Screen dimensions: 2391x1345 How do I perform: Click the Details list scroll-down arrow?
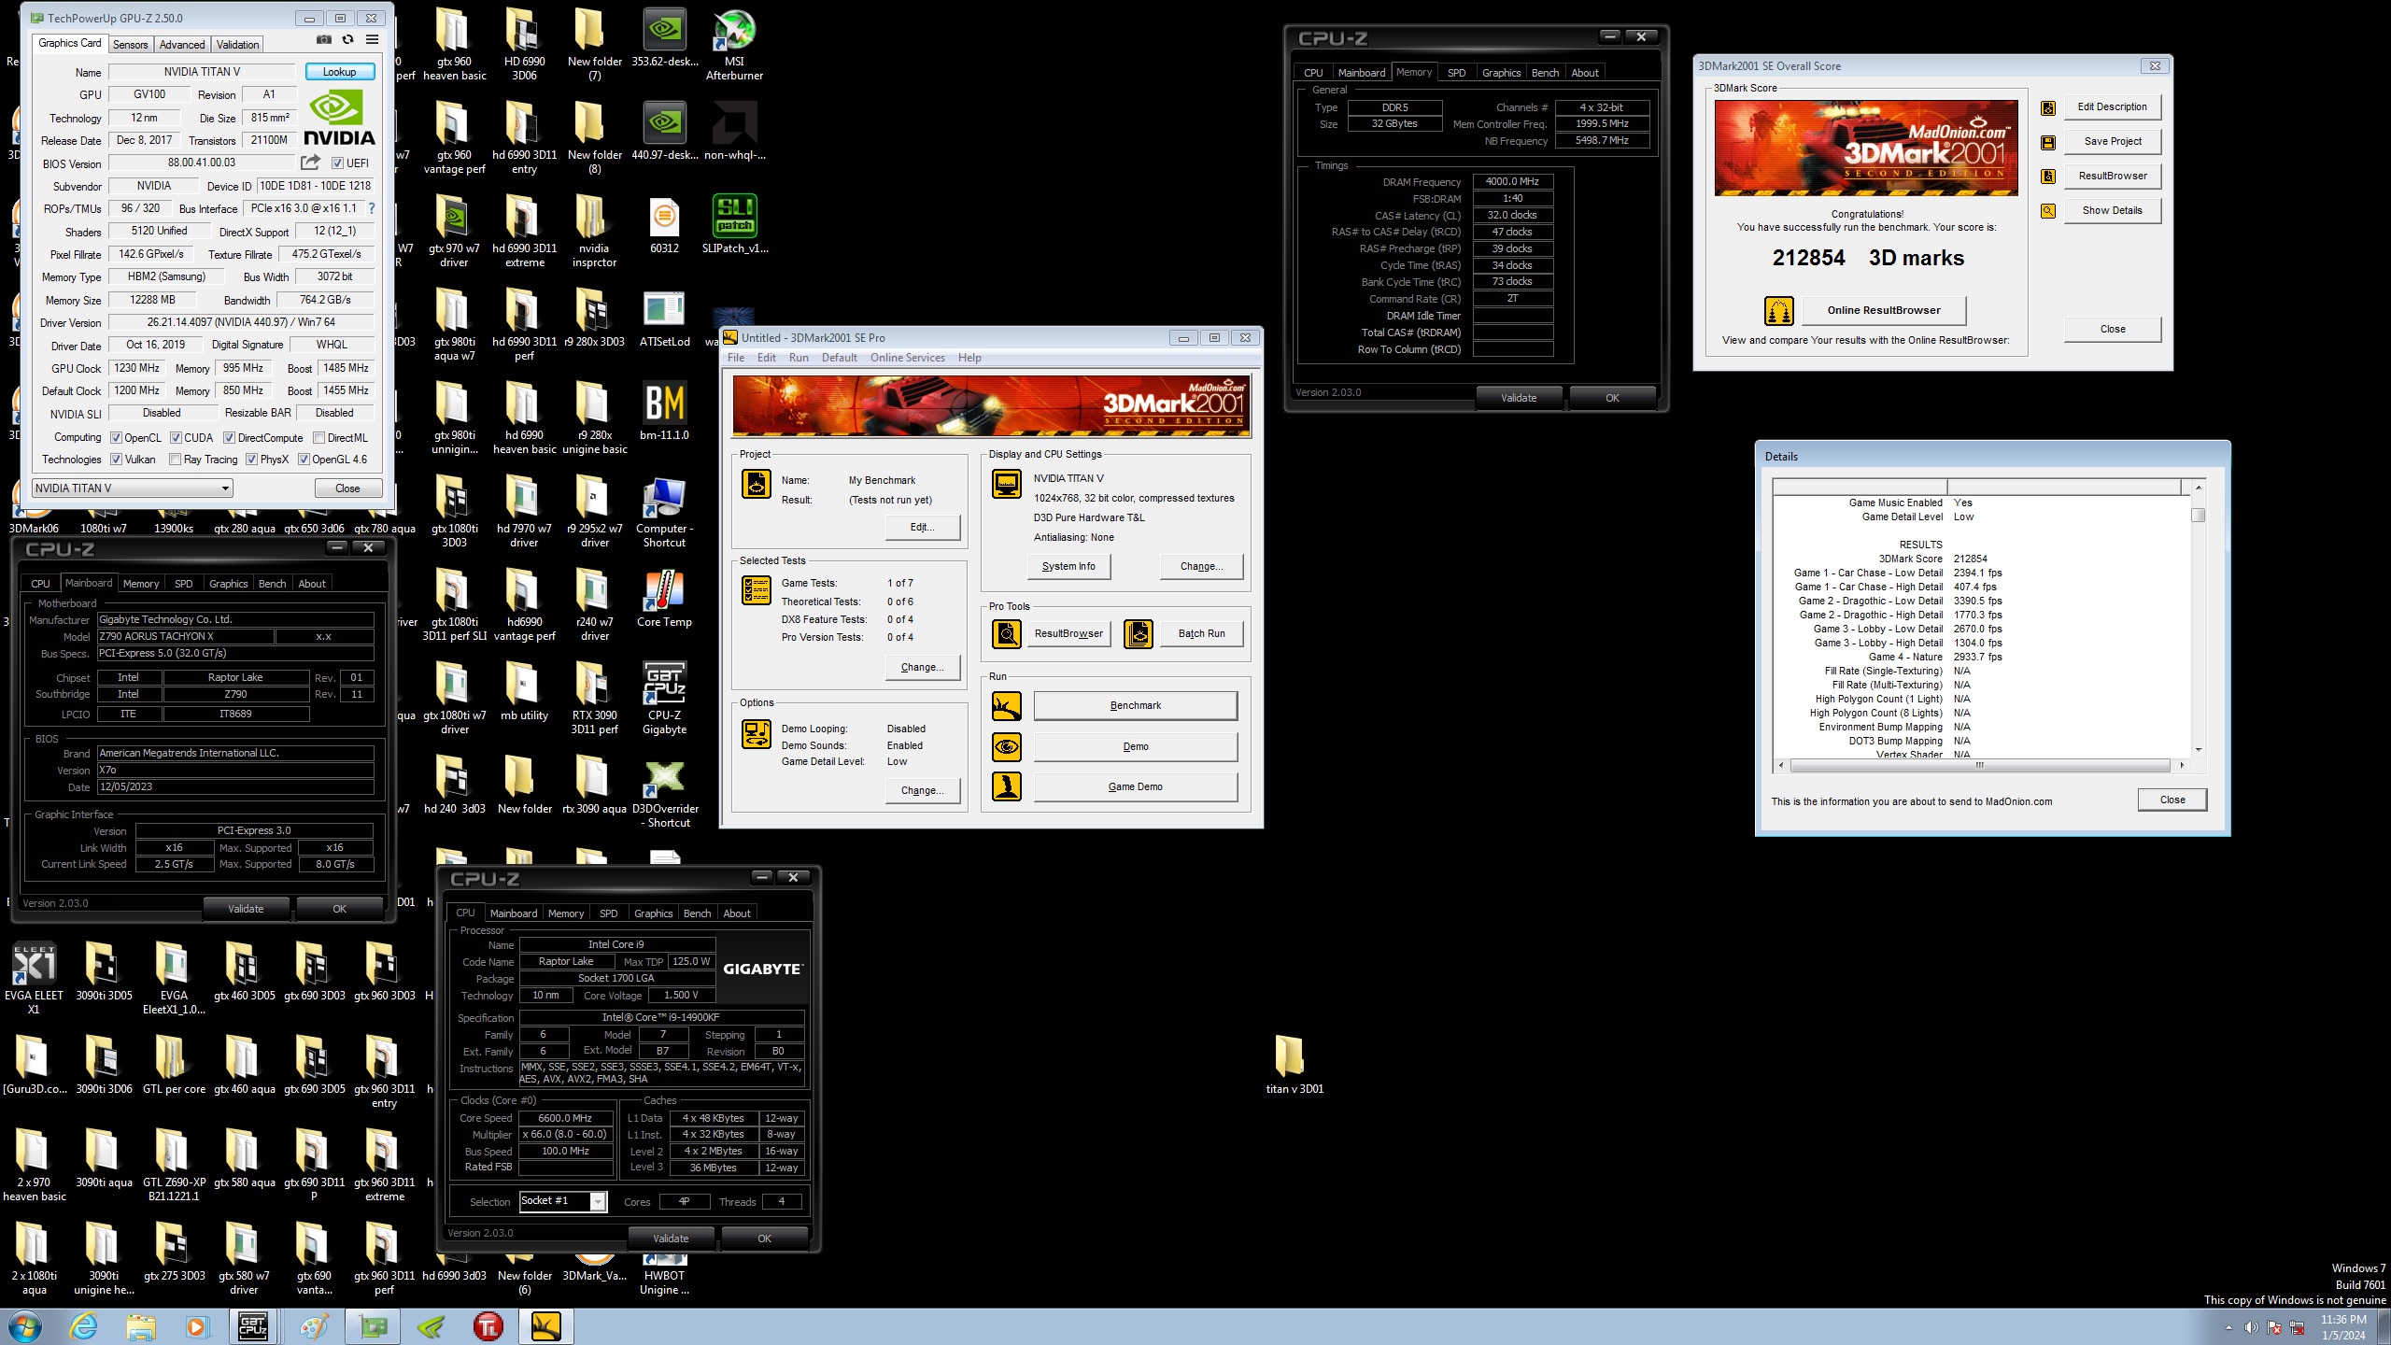click(2199, 749)
